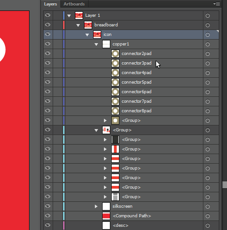Click the target circle for the icon layer
227x230 pixels.
207,35
